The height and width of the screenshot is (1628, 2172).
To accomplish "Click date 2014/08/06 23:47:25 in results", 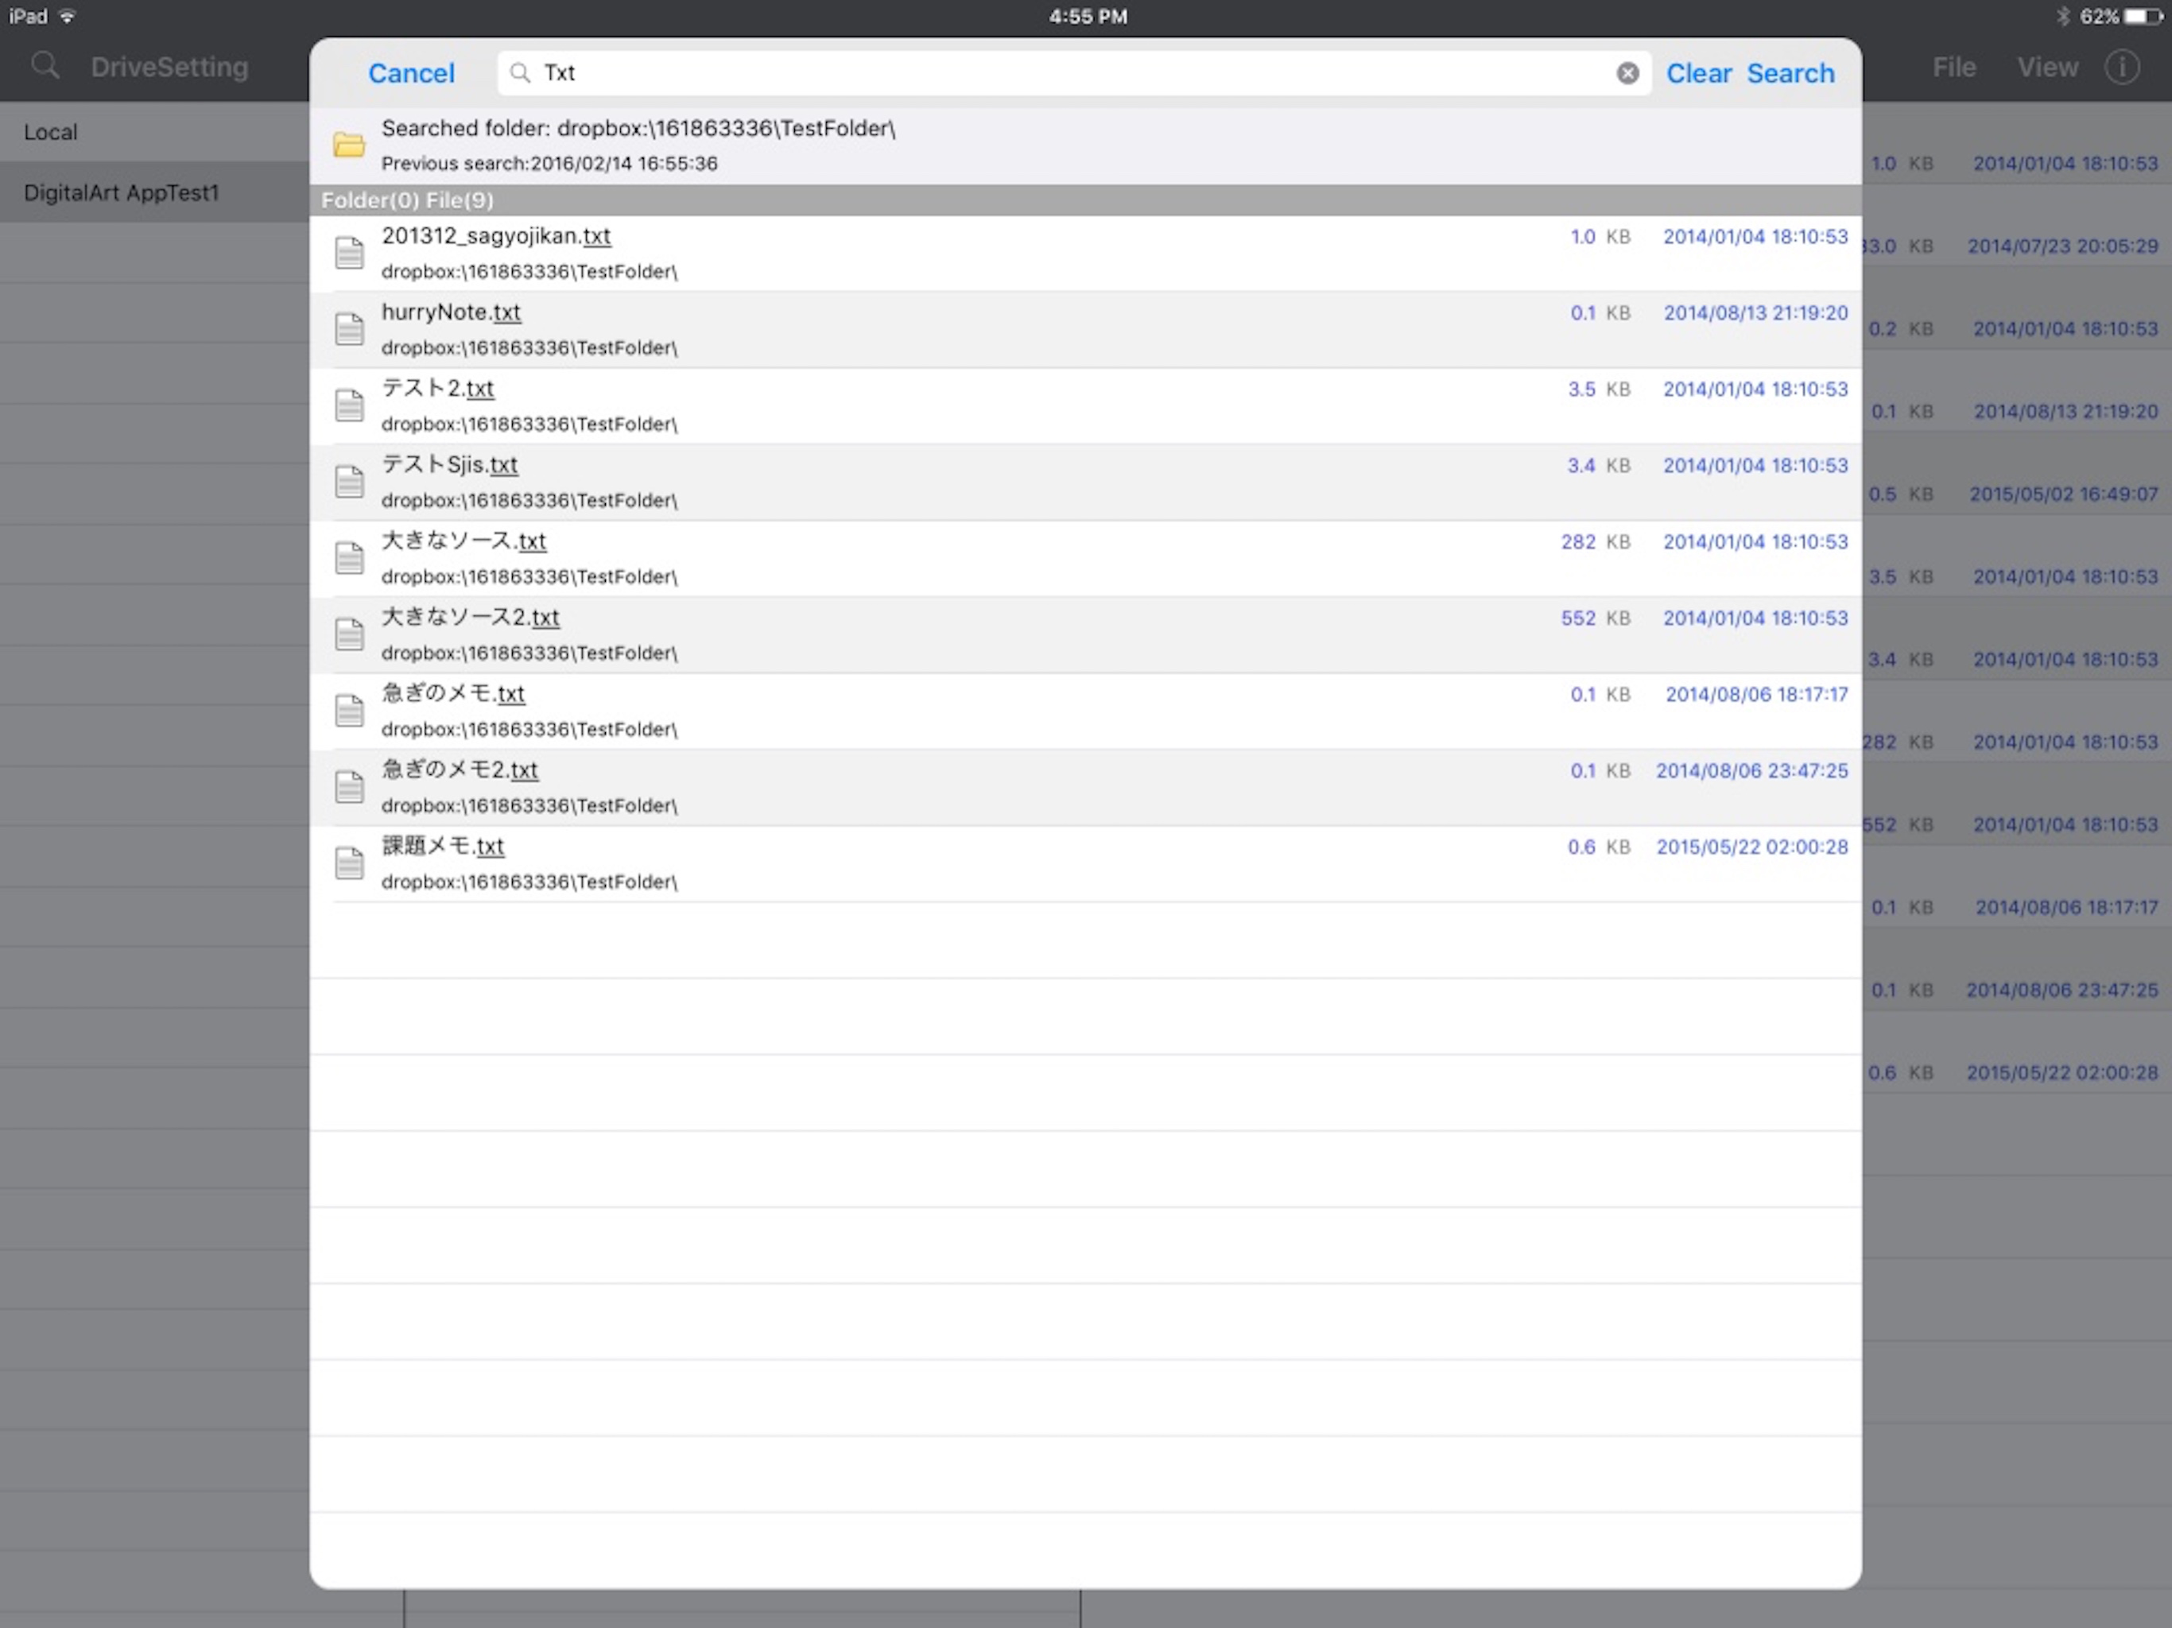I will click(1751, 771).
